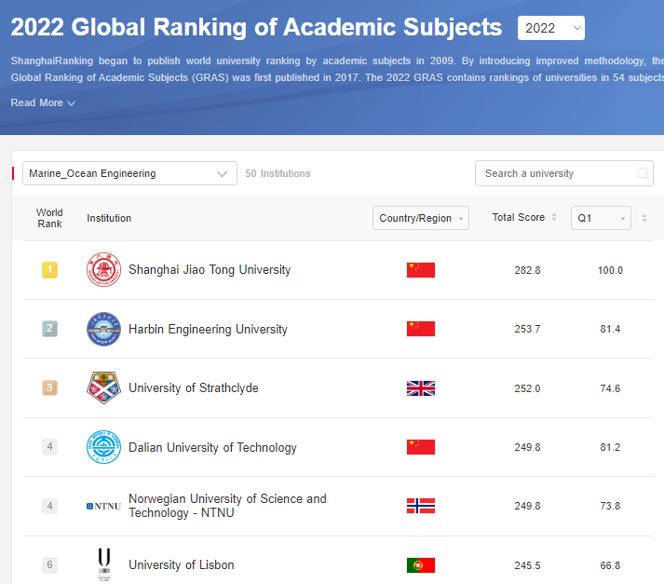Click total score 245.5
The height and width of the screenshot is (584, 664).
527,565
